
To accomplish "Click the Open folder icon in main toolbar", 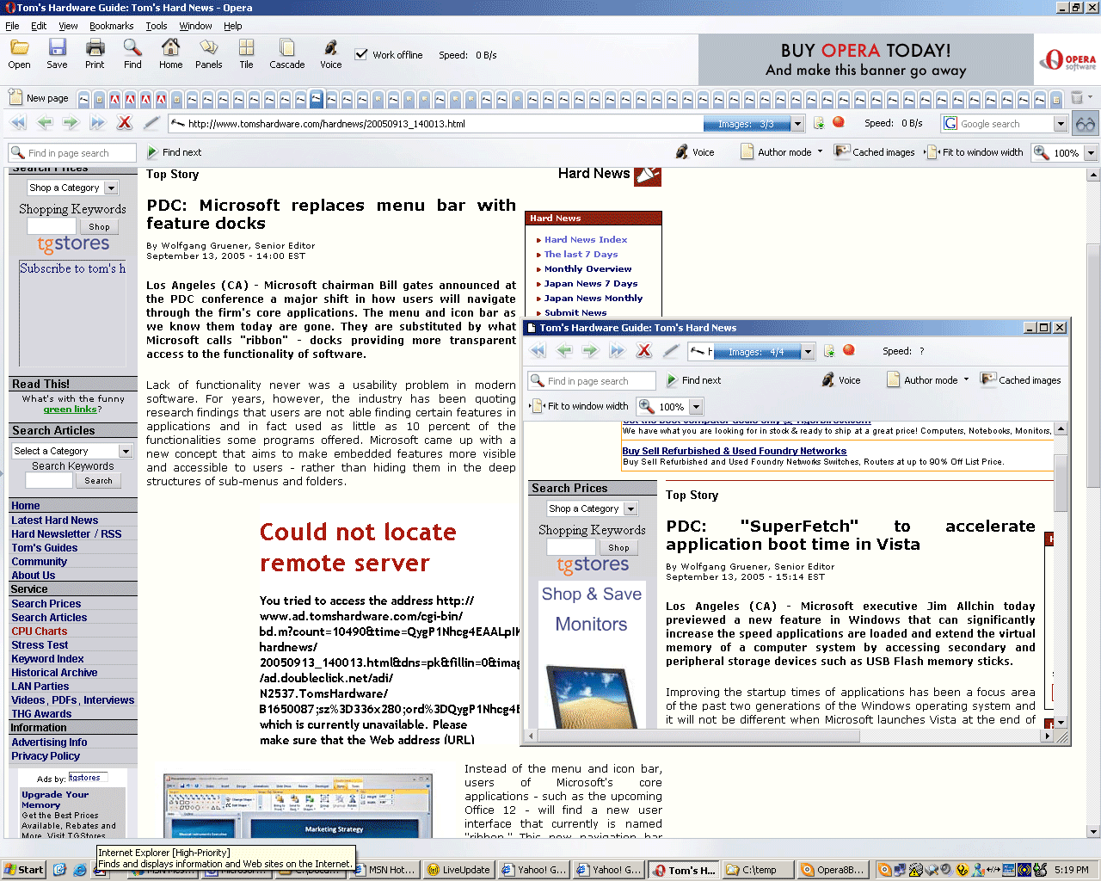I will click(19, 53).
